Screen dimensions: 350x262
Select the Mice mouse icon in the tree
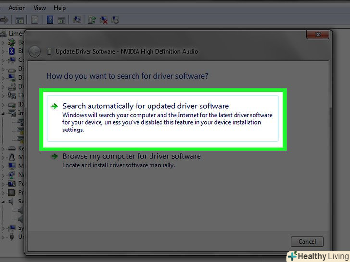12,157
